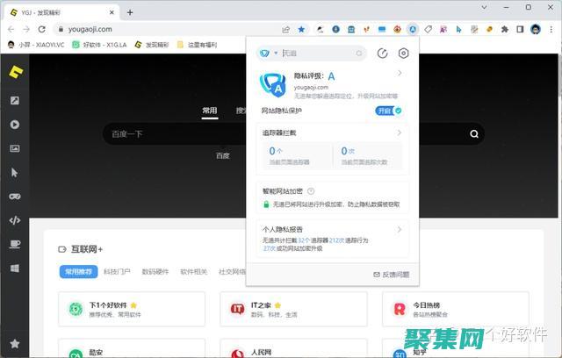Open the 反馈问题 feedback link
The image size is (562, 358).
392,275
